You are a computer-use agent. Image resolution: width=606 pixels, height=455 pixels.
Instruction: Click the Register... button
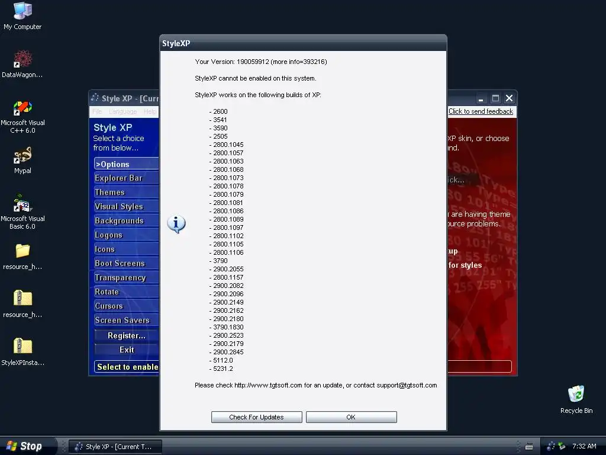pyautogui.click(x=127, y=335)
